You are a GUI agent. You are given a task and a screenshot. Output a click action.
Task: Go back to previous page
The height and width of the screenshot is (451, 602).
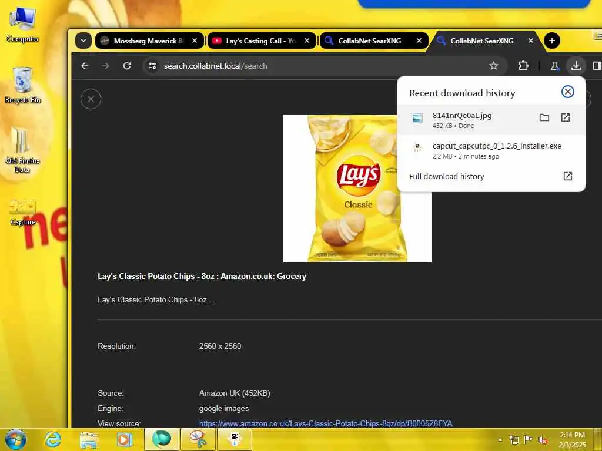85,66
